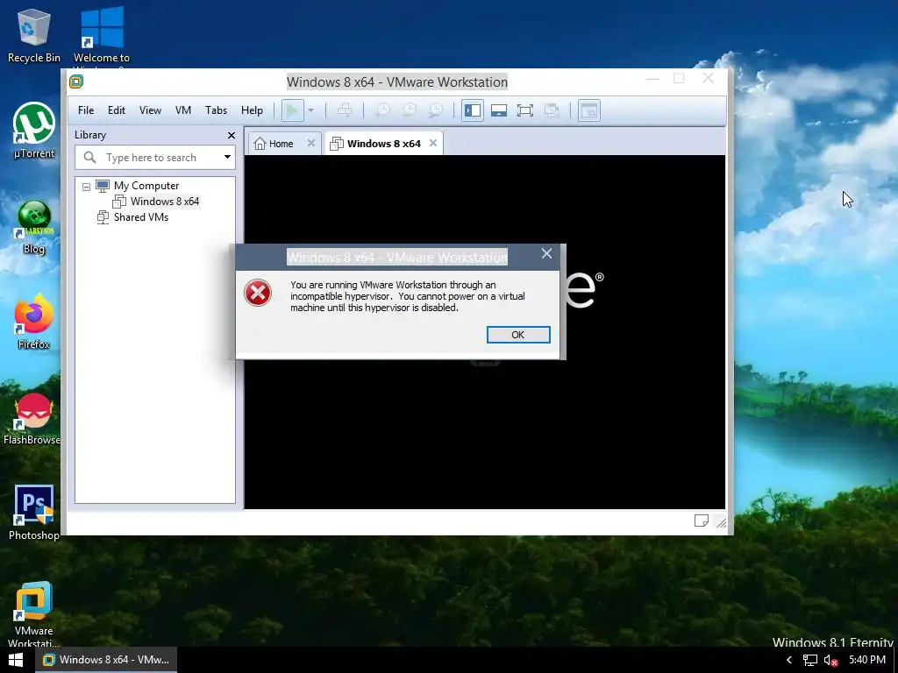Click the message log icon in status bar
The height and width of the screenshot is (673, 898).
pyautogui.click(x=702, y=521)
